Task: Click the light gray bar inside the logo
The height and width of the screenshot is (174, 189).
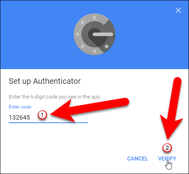Action: pyautogui.click(x=103, y=35)
